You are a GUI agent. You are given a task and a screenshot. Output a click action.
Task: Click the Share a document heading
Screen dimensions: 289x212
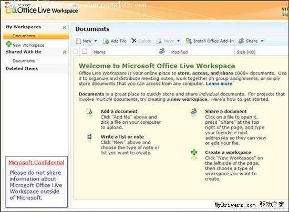click(226, 111)
